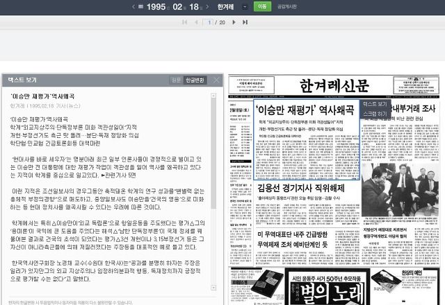This screenshot has height=305, width=445.
Task: Click scrollbar up arrow in text panel
Action: [213, 96]
